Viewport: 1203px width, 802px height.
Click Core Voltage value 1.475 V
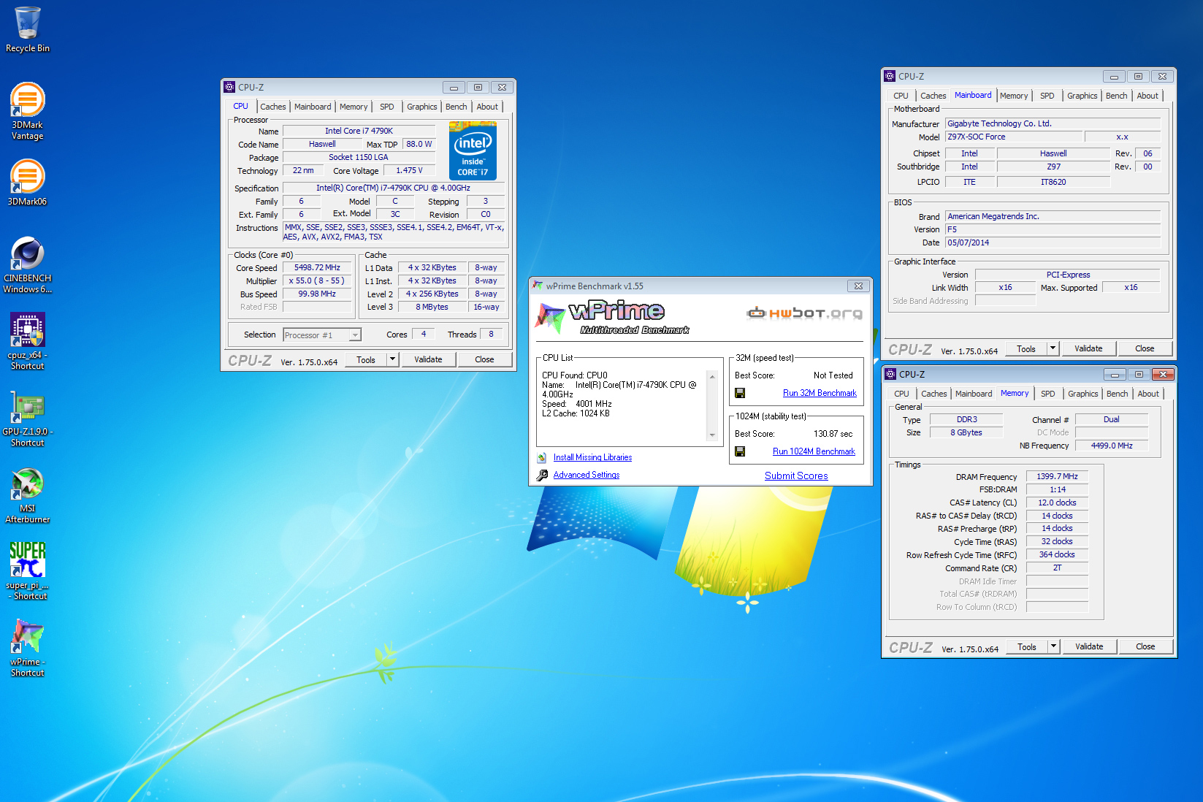[409, 170]
